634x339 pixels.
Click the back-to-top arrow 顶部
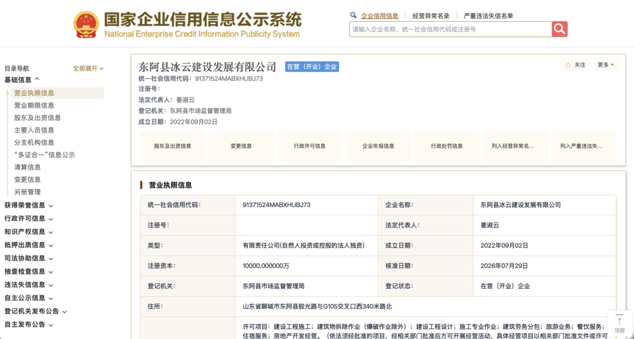619,324
